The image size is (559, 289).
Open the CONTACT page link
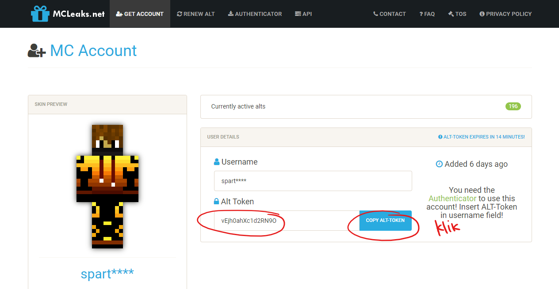click(390, 14)
